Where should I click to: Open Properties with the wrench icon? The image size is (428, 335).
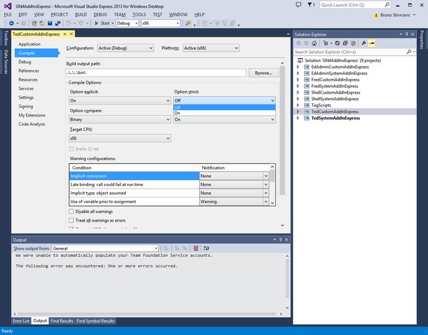tap(363, 43)
